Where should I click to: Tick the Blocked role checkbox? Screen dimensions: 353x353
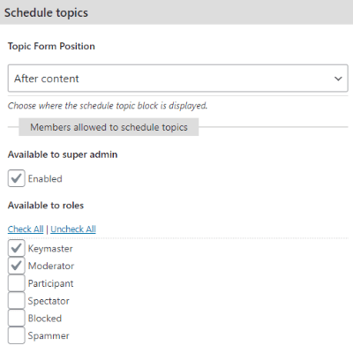pos(16,318)
